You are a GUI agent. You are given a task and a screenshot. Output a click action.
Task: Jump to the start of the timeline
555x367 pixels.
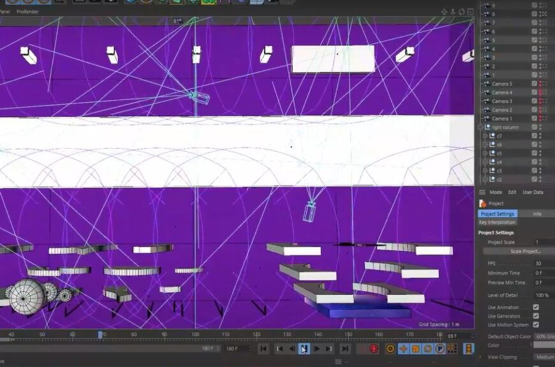coord(263,348)
